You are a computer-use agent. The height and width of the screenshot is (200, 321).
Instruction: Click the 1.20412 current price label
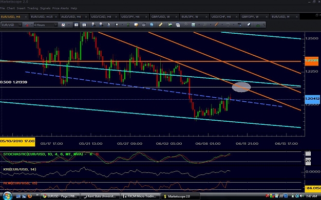(x=312, y=99)
